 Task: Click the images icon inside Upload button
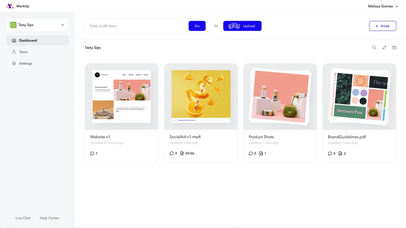234,26
